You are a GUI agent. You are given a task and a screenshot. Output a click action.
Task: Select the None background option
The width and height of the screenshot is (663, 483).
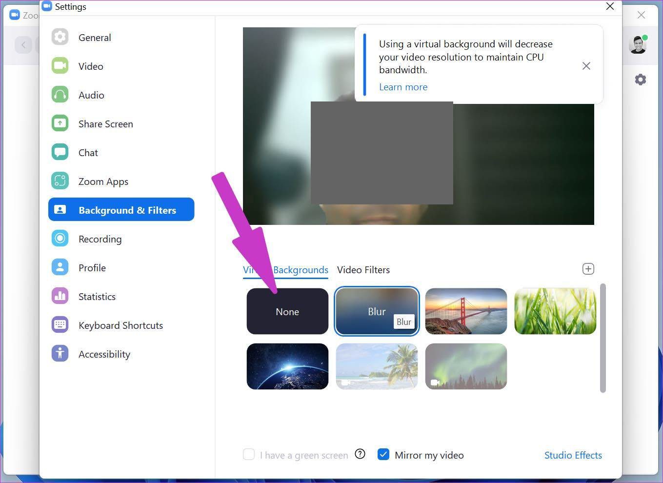(287, 311)
